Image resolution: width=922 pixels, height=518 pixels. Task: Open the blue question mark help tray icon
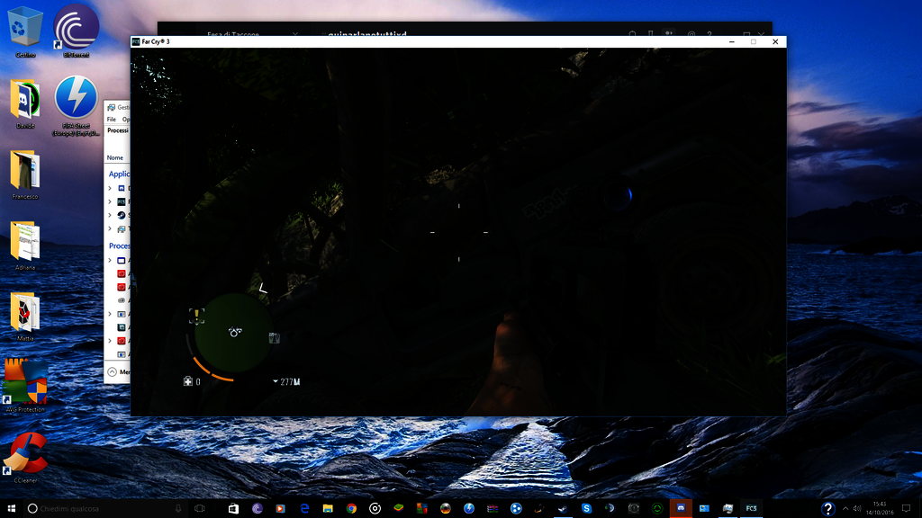click(827, 509)
